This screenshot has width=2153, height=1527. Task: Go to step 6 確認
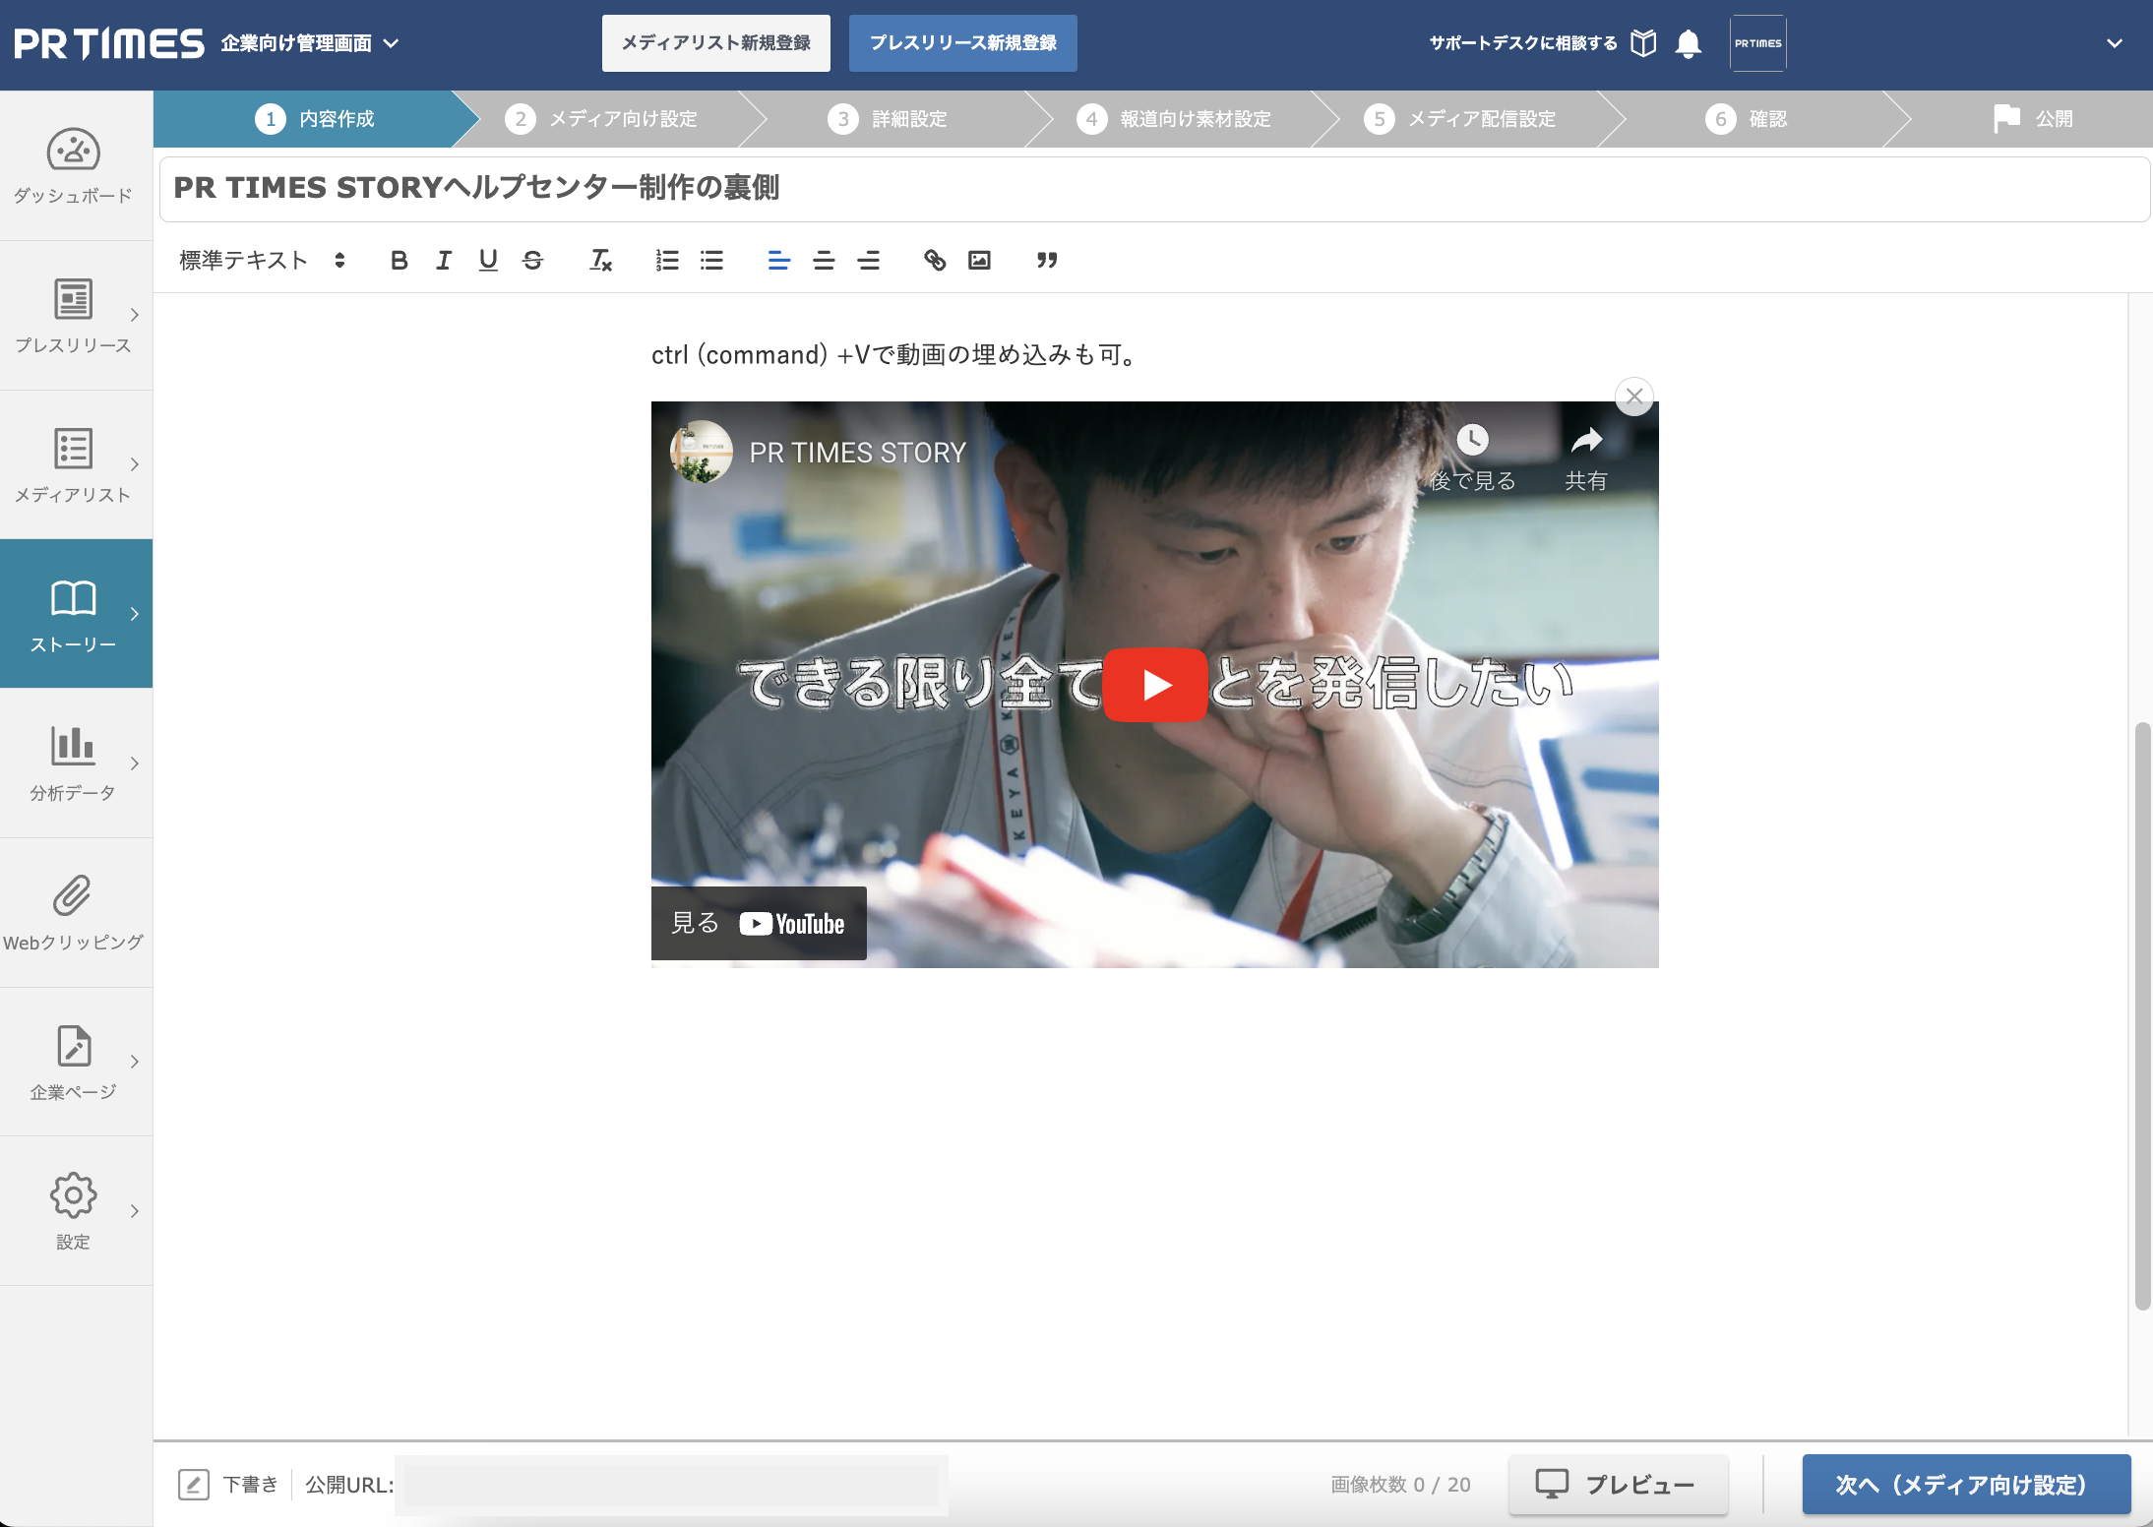click(1747, 119)
